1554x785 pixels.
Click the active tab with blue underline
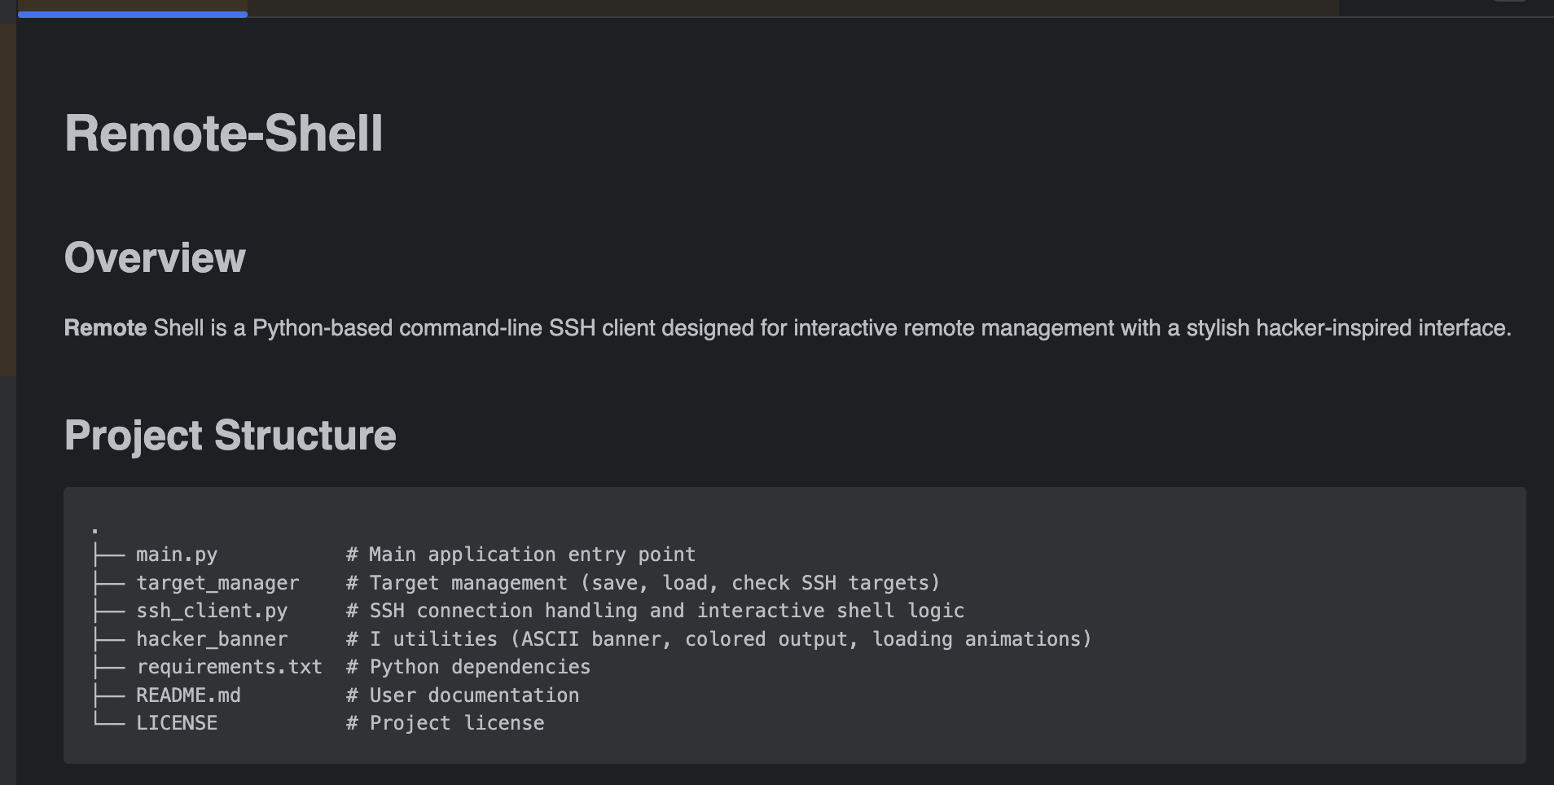tap(133, 8)
